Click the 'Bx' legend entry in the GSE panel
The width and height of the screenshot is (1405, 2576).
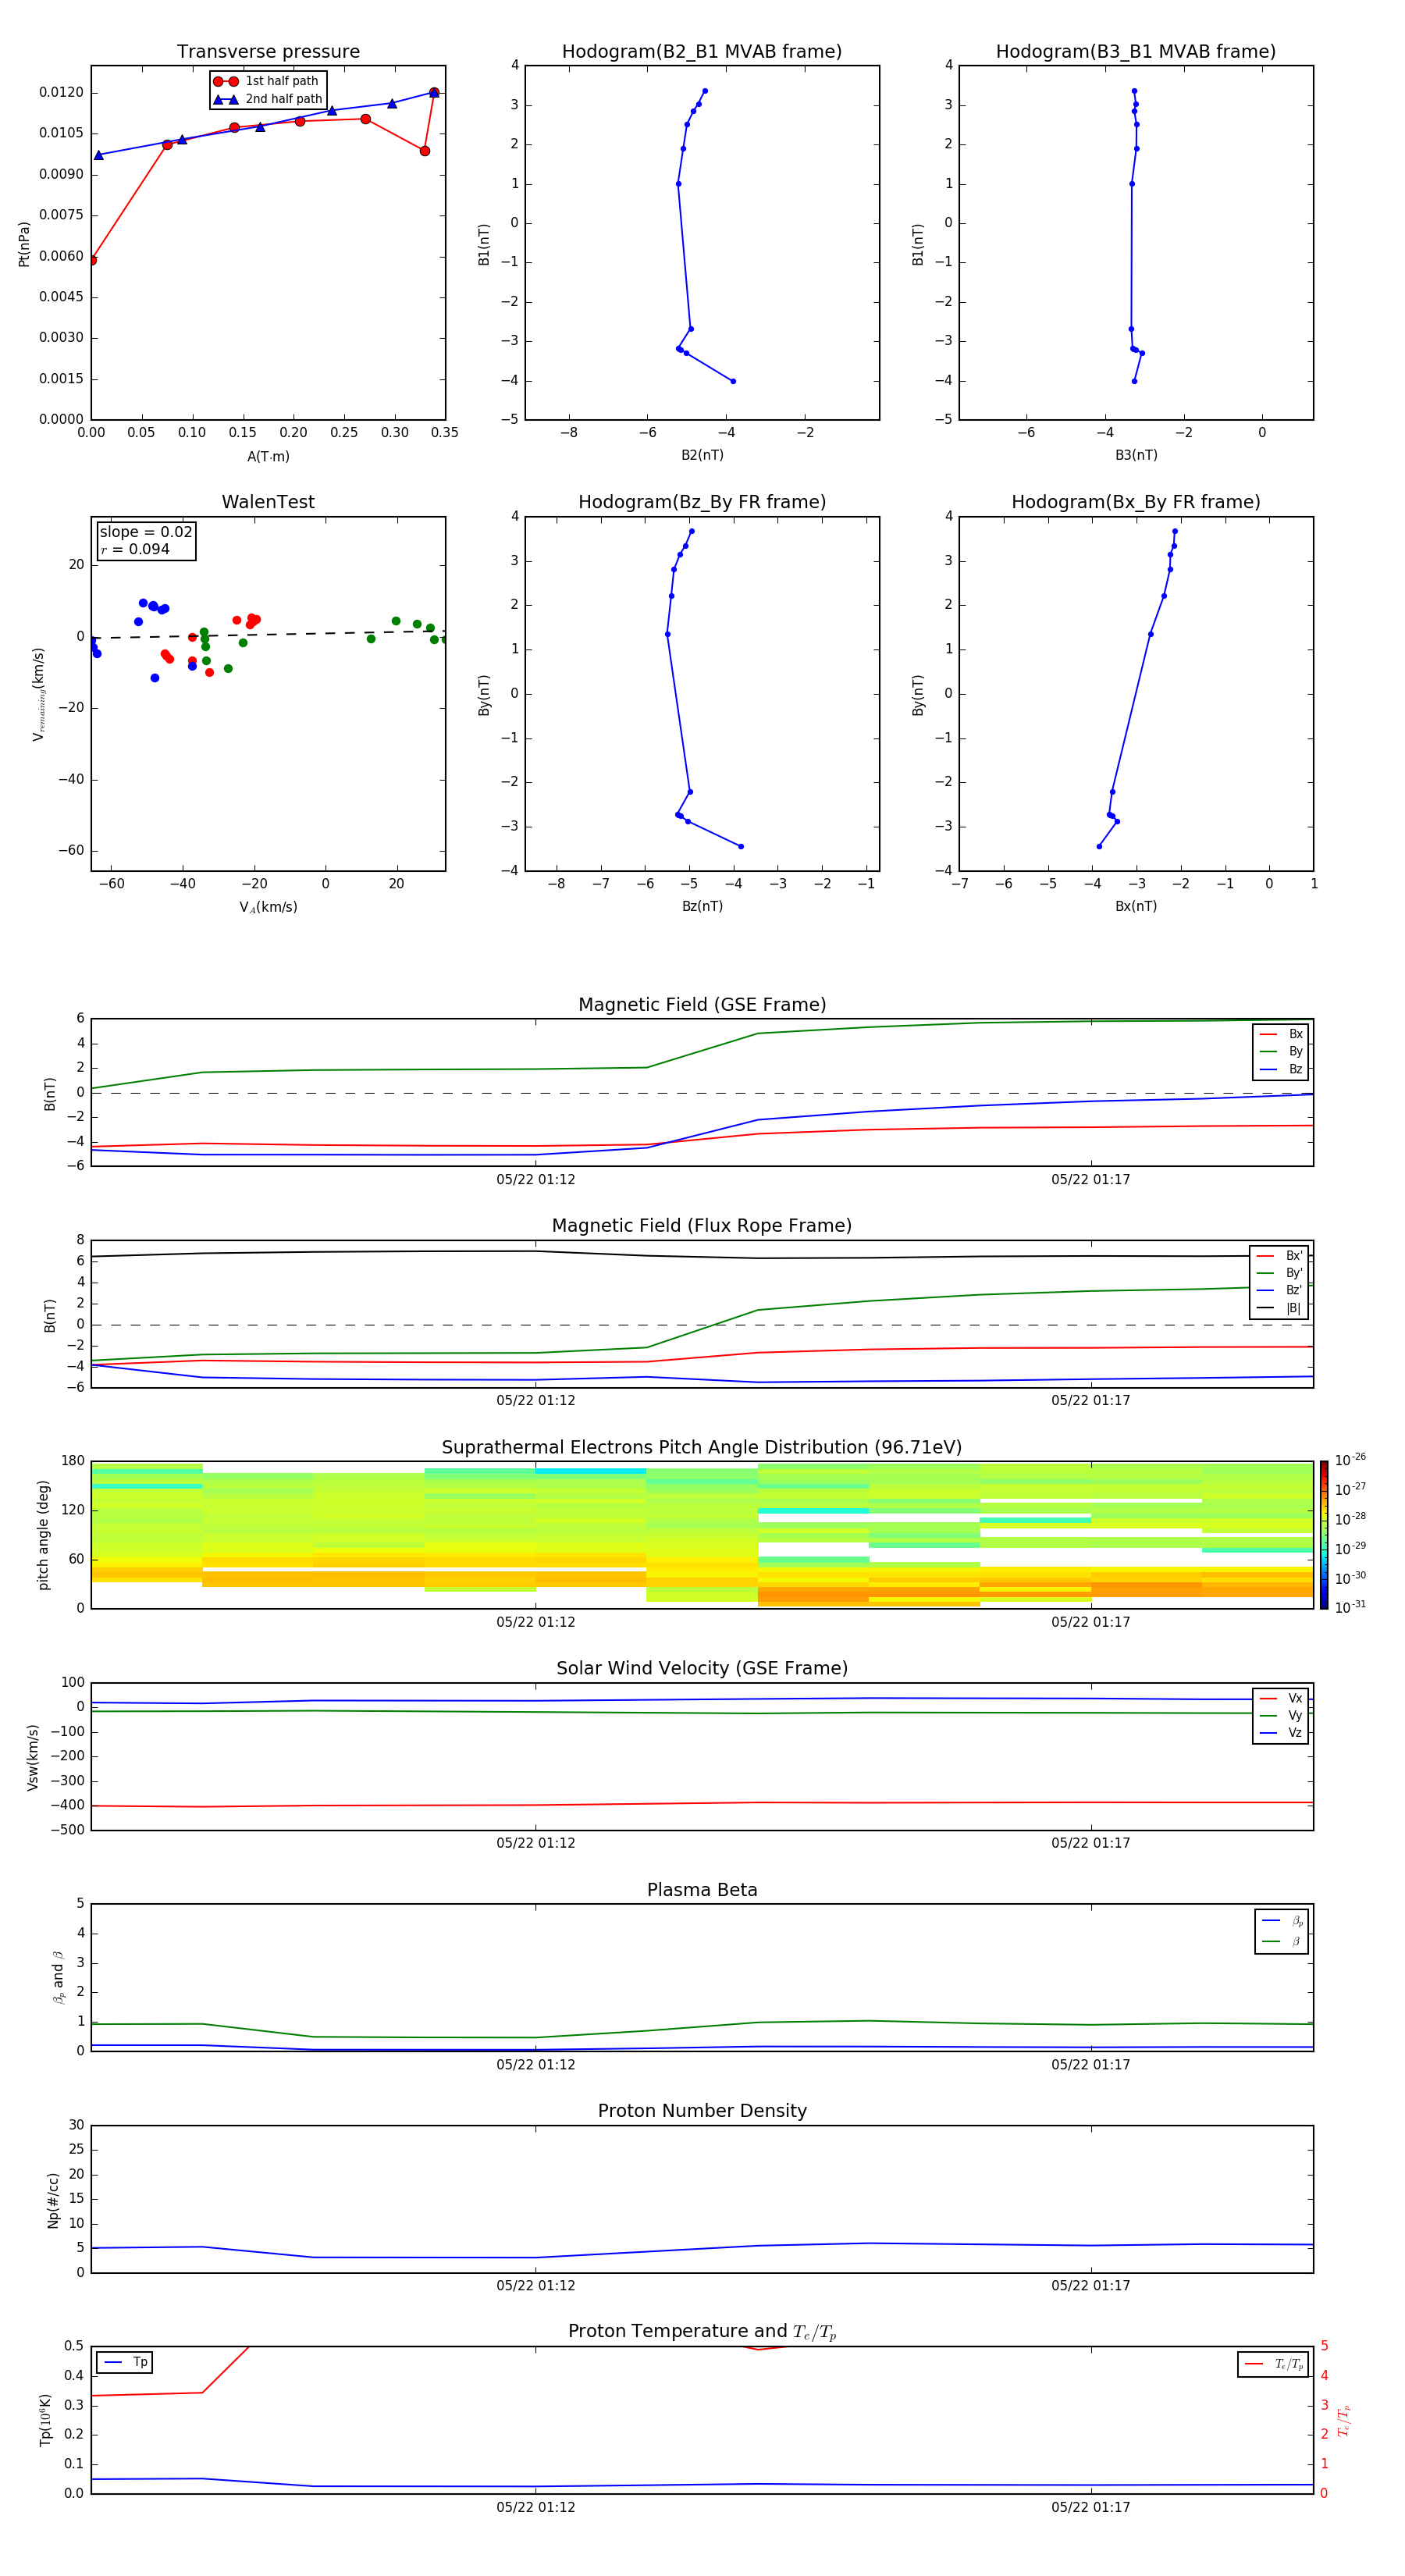[1281, 1035]
